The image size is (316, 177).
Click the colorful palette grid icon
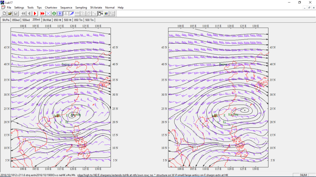point(106,14)
